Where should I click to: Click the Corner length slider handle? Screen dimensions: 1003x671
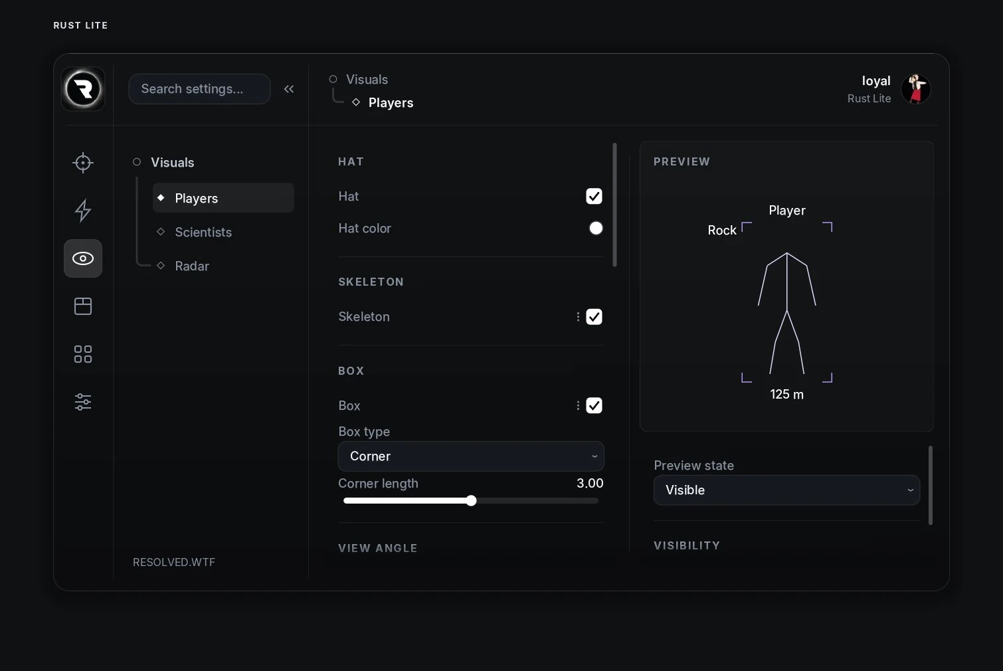(471, 501)
